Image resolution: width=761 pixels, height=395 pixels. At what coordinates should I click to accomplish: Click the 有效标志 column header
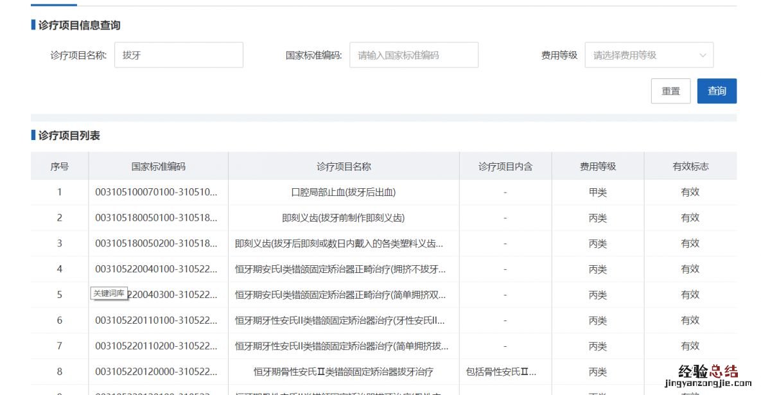(690, 166)
